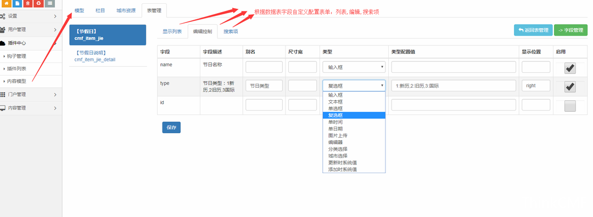Click the blue document icon button
The width and height of the screenshot is (593, 217).
coord(17,3)
